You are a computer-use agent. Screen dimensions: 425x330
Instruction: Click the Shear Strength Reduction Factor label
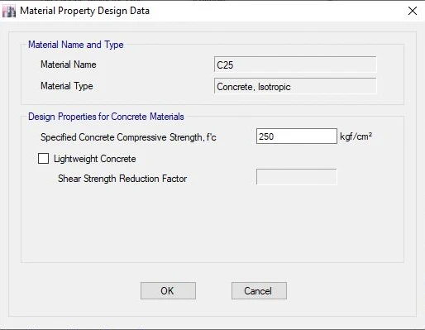tap(122, 179)
